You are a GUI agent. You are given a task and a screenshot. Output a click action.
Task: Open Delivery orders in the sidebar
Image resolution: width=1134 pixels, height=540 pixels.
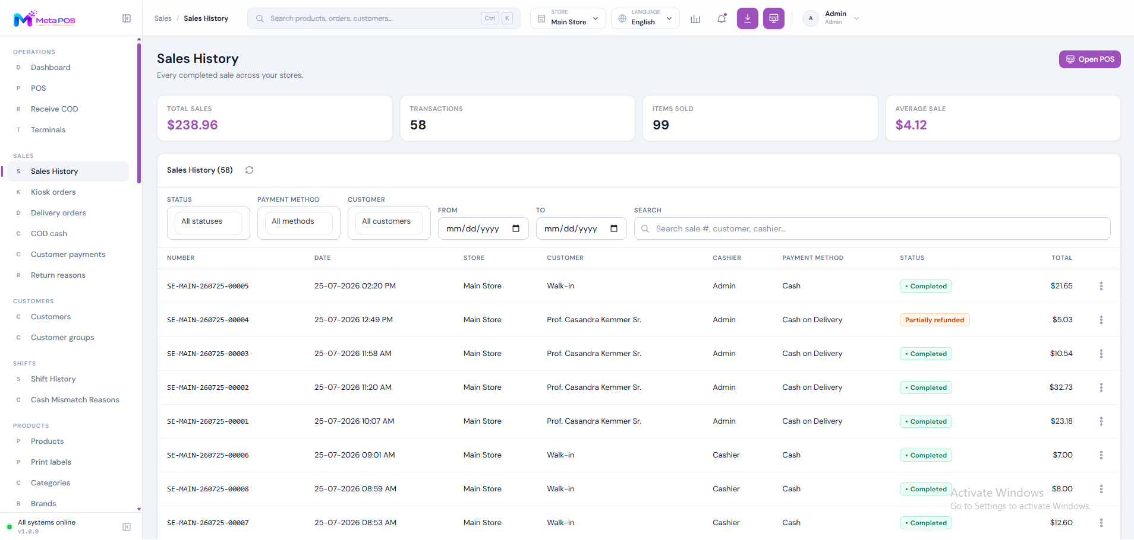click(68, 213)
